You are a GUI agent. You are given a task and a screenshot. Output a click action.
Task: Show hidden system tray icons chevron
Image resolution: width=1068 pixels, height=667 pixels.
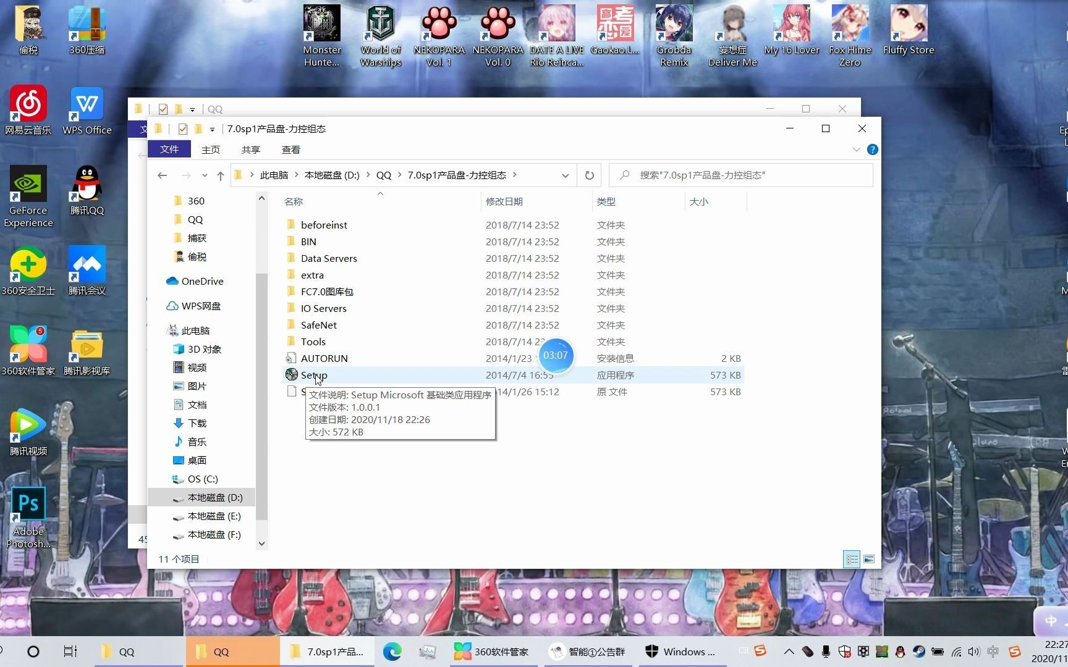[x=789, y=652]
